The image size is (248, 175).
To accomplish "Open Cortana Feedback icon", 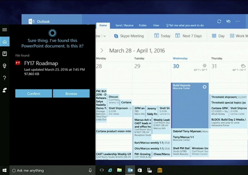I will (x=4, y=90).
